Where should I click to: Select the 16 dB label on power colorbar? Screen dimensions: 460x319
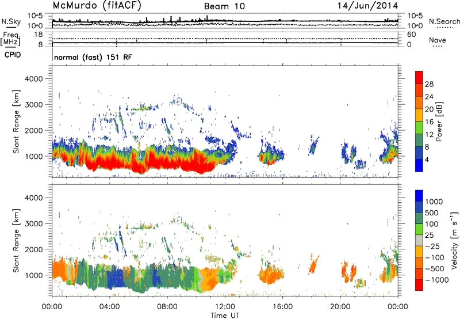coord(429,122)
